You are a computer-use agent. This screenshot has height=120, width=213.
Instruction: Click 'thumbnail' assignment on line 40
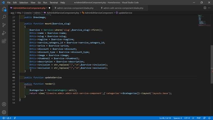point(44,58)
